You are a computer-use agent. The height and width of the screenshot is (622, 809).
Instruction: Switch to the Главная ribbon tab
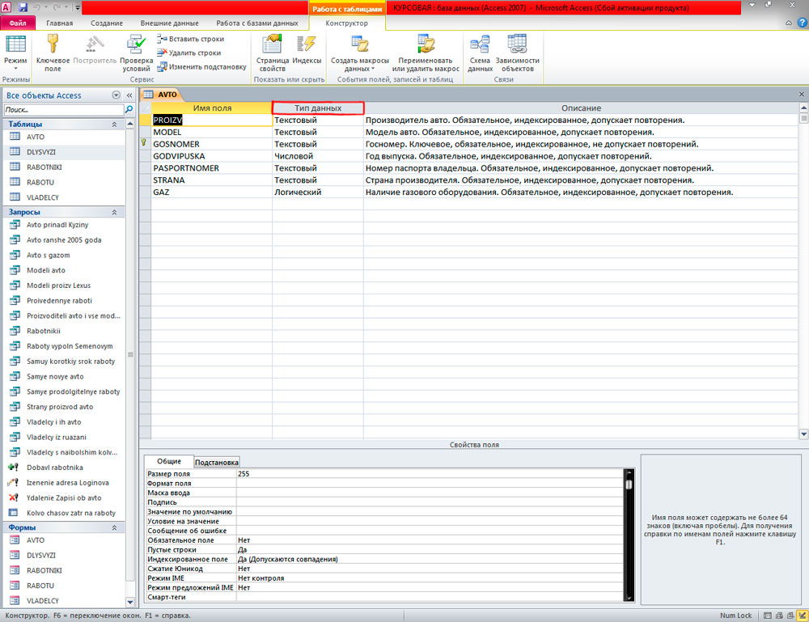pos(59,23)
